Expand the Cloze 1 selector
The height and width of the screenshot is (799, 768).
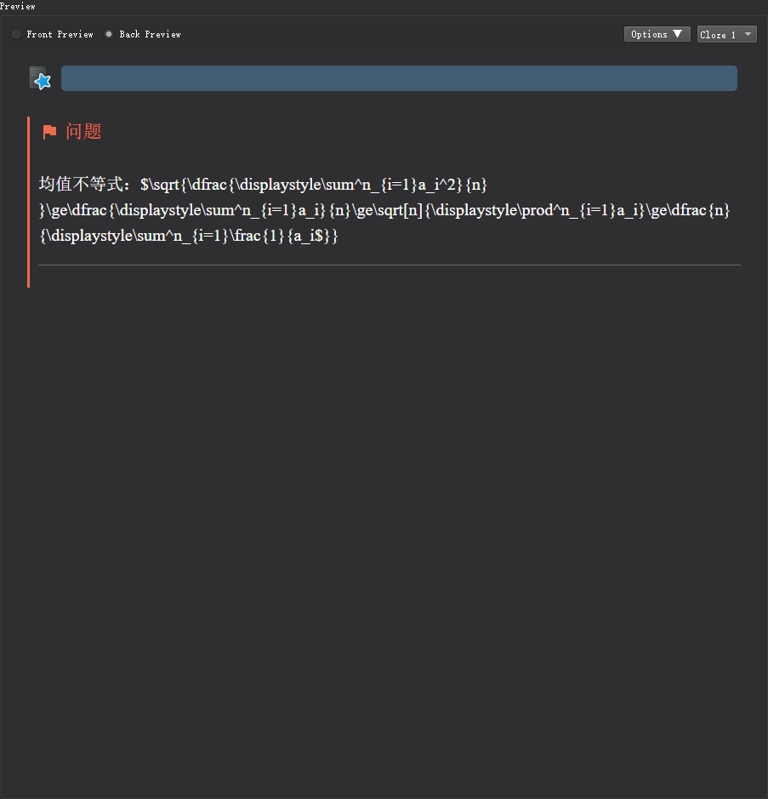(x=726, y=35)
